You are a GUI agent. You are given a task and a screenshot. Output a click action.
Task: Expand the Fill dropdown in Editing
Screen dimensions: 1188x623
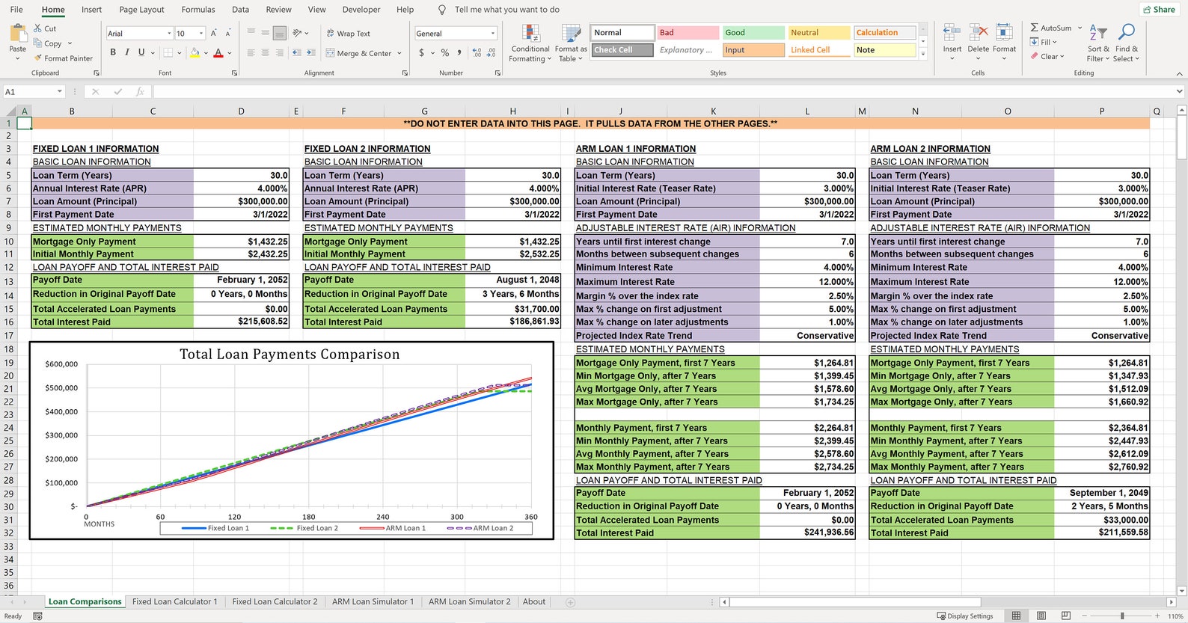tap(1055, 42)
